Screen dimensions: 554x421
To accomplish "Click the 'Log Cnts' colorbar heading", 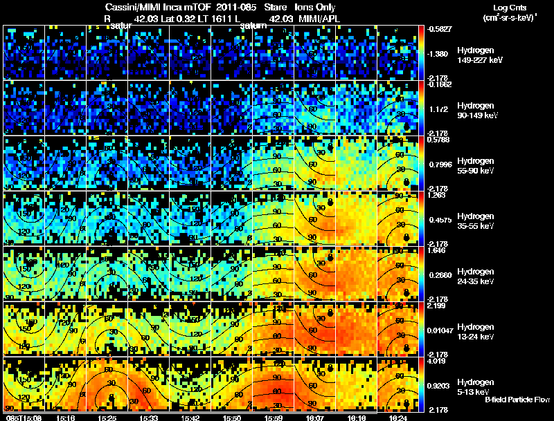I will (x=510, y=8).
